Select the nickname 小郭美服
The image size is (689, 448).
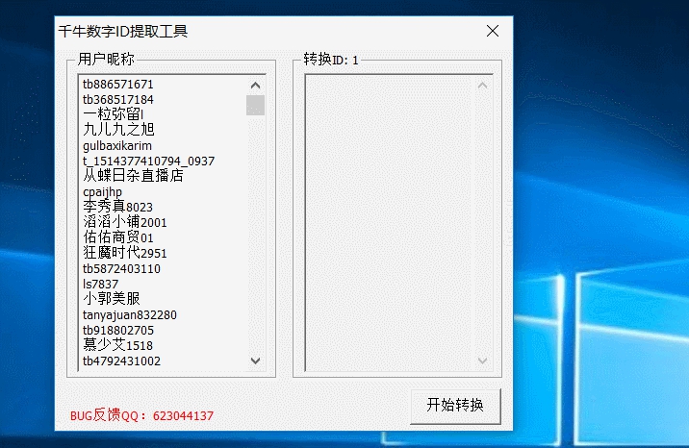[x=112, y=299]
